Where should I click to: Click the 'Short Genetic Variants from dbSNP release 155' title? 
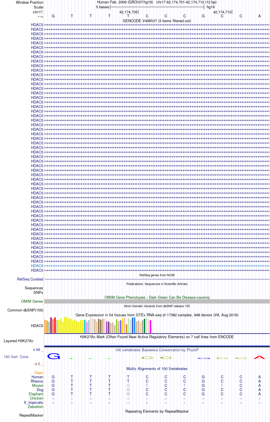157,306
